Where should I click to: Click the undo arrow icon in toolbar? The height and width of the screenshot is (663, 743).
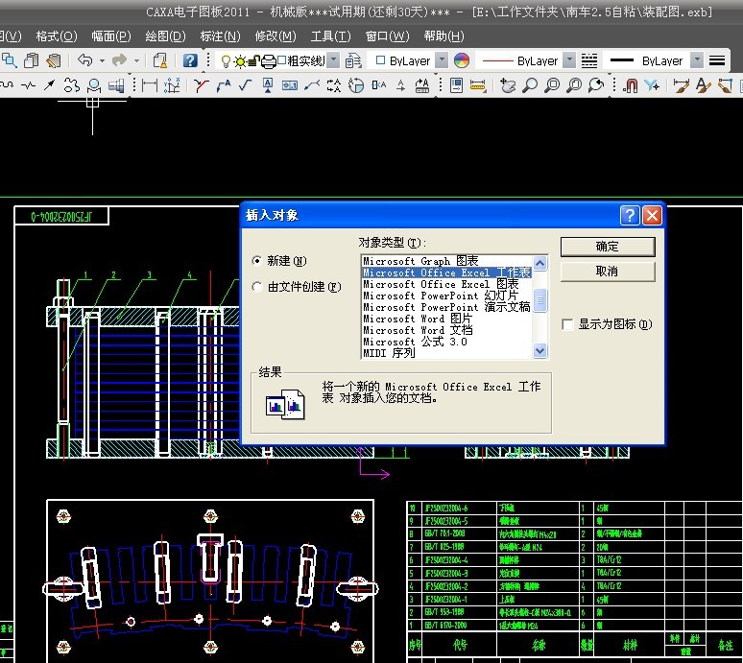85,60
